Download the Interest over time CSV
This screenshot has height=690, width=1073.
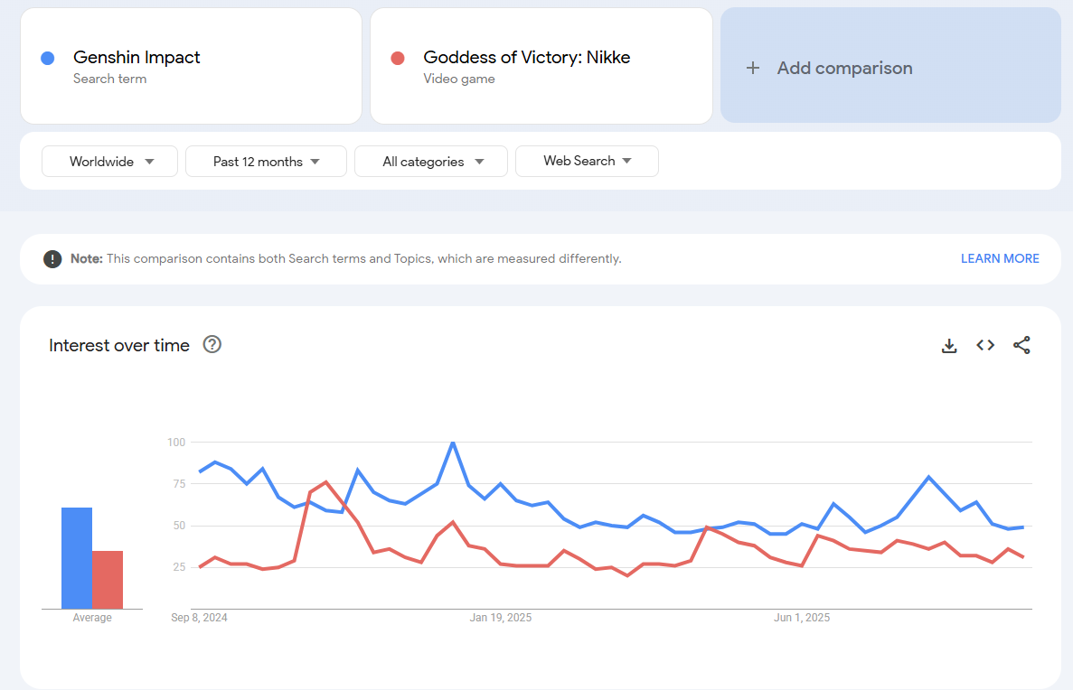tap(949, 345)
